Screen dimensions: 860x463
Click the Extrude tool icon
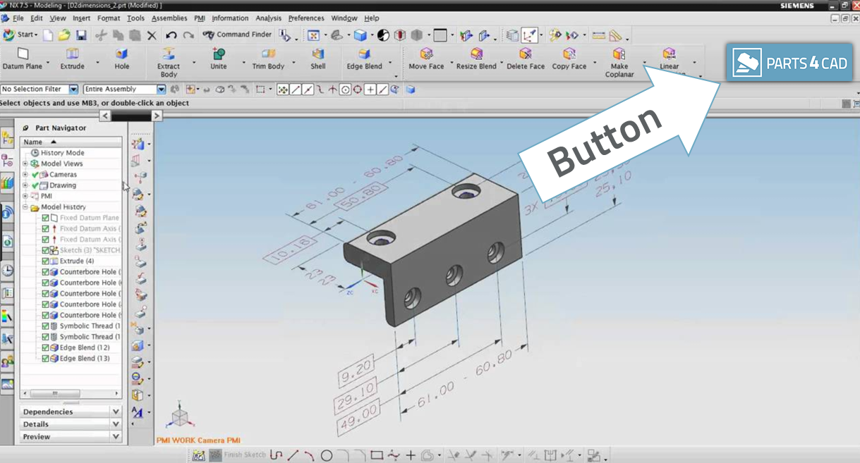[x=72, y=55]
